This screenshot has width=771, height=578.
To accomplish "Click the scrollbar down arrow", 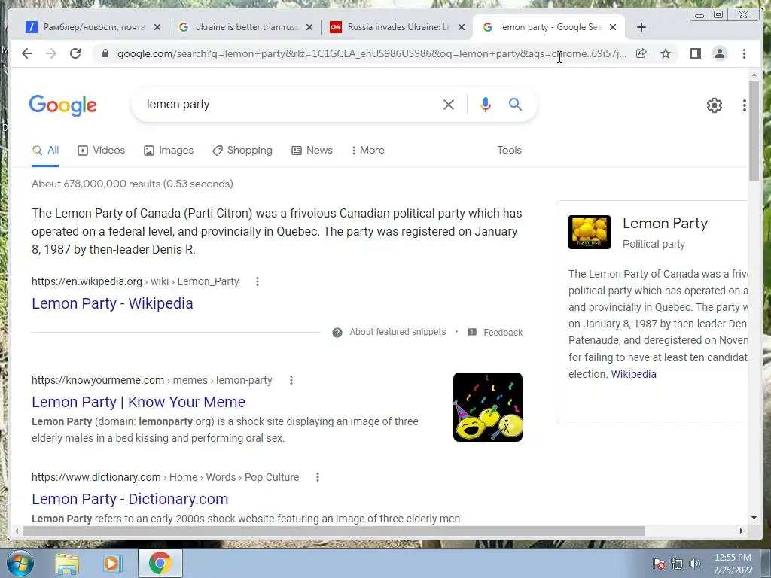I will point(754,518).
